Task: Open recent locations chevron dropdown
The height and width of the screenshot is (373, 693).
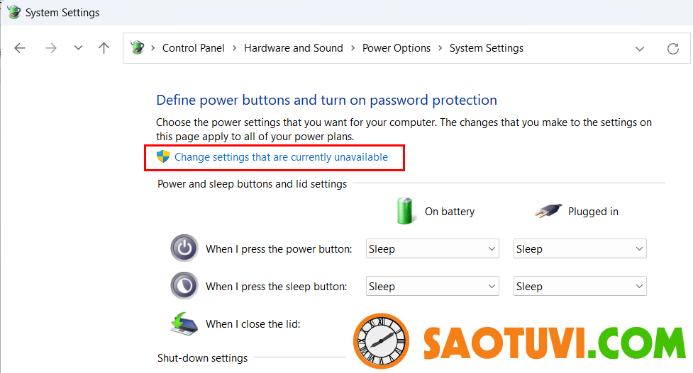Action: (x=78, y=47)
